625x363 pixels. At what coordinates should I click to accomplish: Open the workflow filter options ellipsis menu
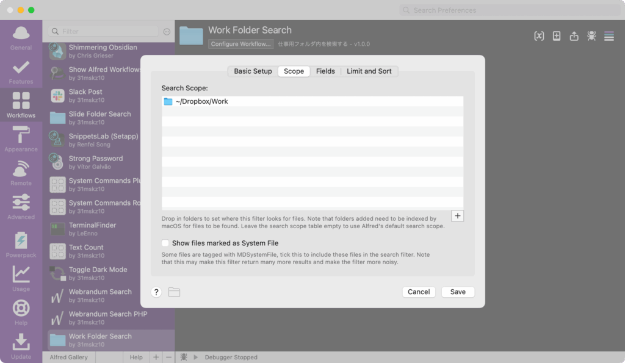[x=167, y=31]
